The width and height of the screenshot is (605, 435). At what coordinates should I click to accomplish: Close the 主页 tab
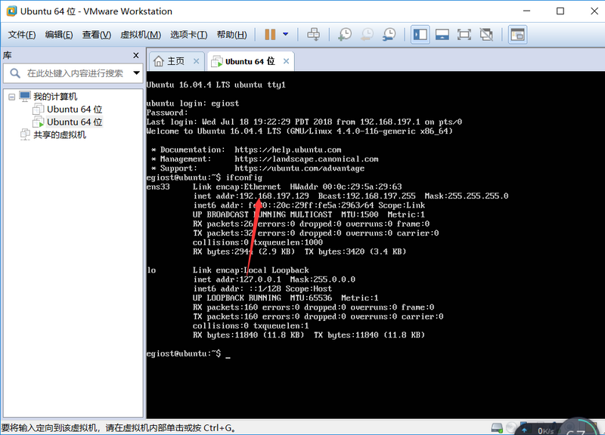197,61
